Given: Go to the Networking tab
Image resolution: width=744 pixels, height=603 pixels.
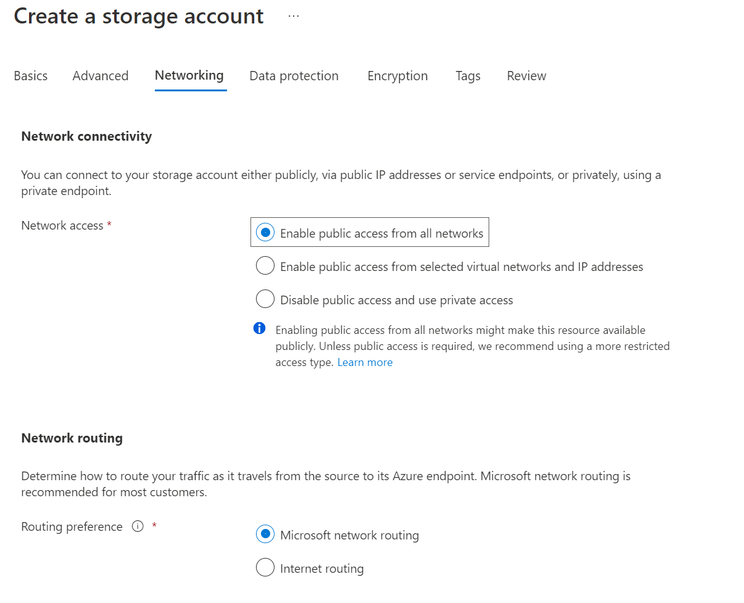Looking at the screenshot, I should (189, 75).
